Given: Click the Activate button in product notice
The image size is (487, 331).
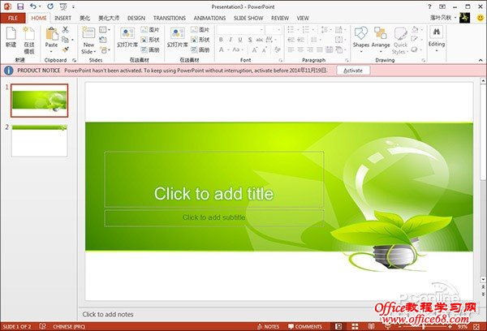Looking at the screenshot, I should (x=353, y=71).
